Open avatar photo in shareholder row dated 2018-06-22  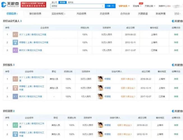(101, 79)
